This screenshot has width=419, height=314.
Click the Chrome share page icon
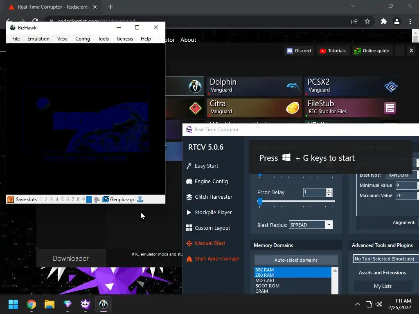[x=354, y=21]
